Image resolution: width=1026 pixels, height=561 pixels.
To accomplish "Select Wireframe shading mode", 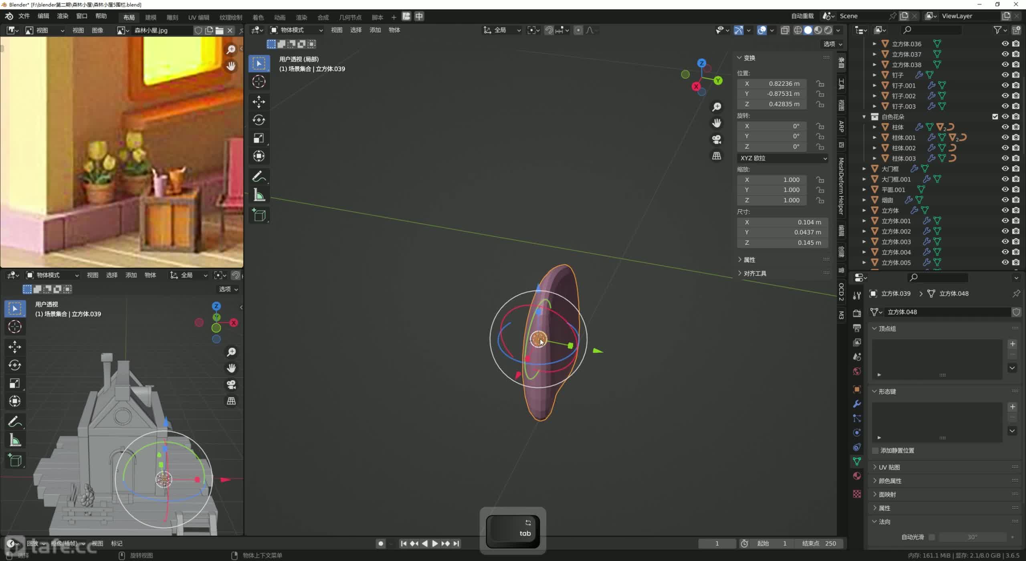I will click(x=798, y=30).
